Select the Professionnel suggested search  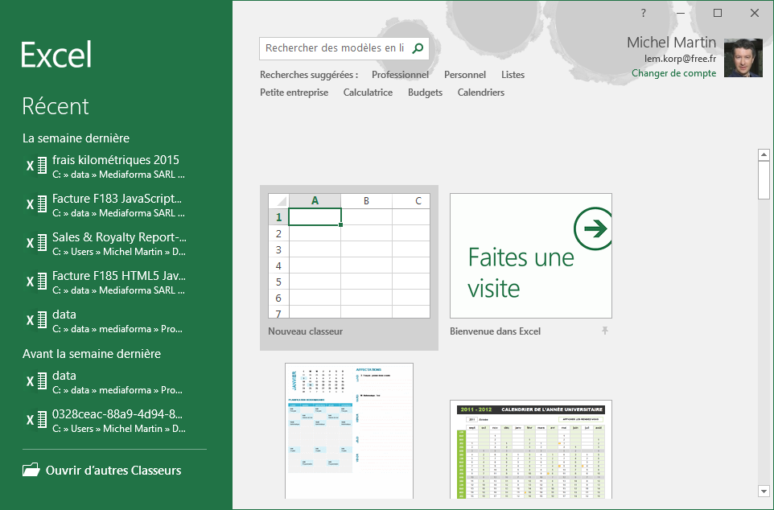pyautogui.click(x=400, y=75)
